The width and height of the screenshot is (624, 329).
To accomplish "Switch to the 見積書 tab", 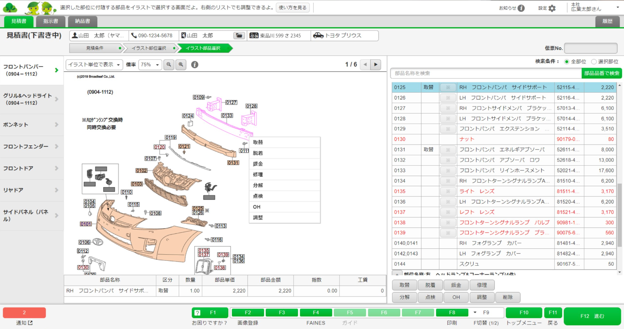I will 19,21.
